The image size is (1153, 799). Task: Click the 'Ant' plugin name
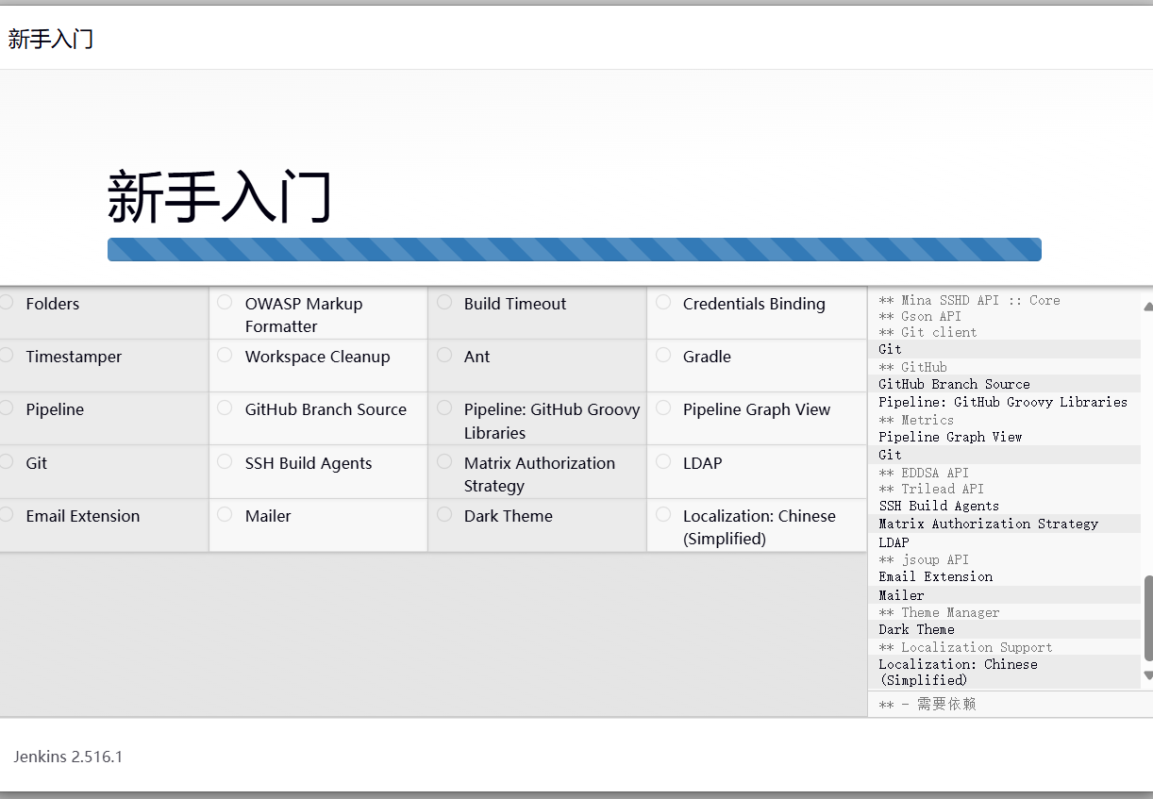476,357
